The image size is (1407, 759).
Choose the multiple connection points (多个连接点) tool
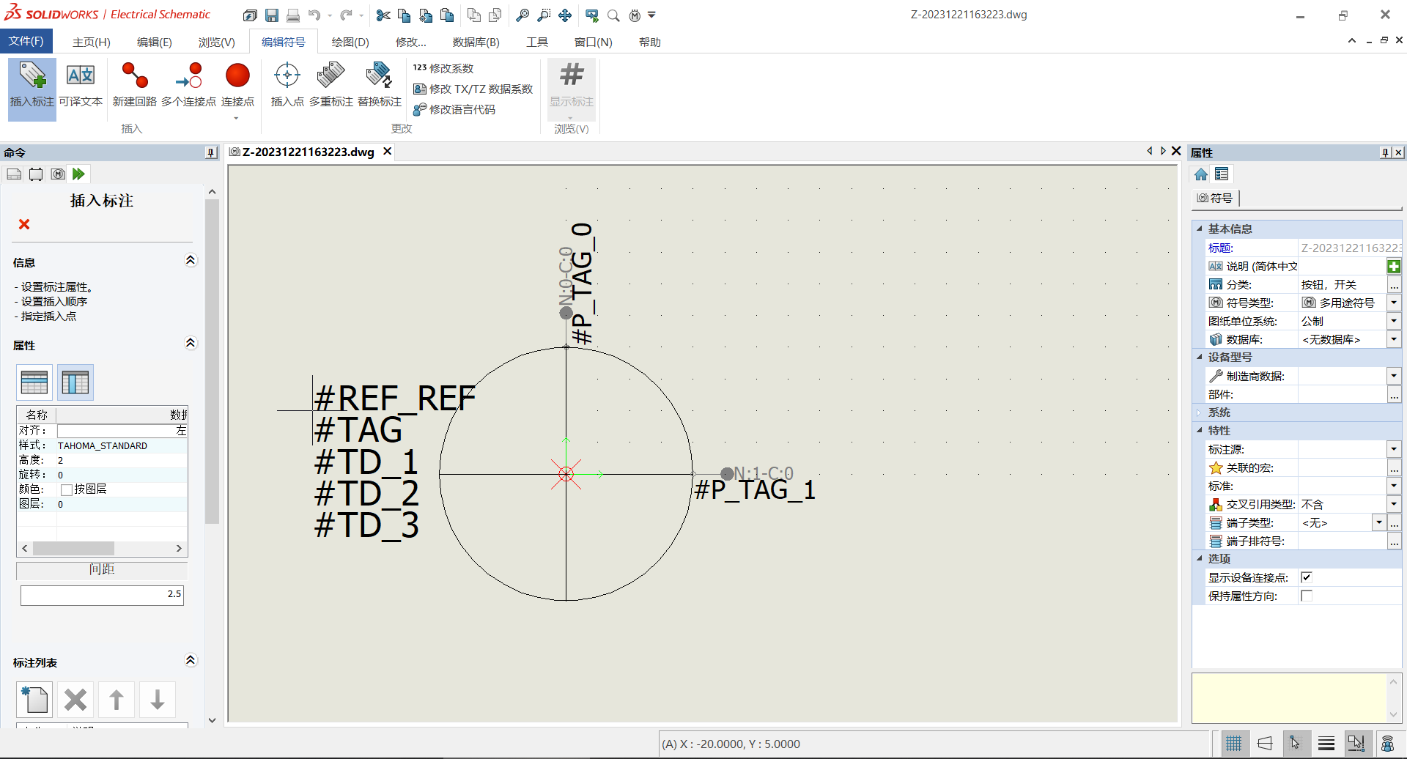tap(189, 85)
